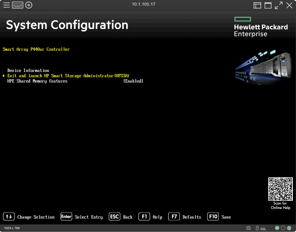Select Exit and launch HP Smart Storage Administrator
The width and height of the screenshot is (296, 232).
(x=68, y=76)
